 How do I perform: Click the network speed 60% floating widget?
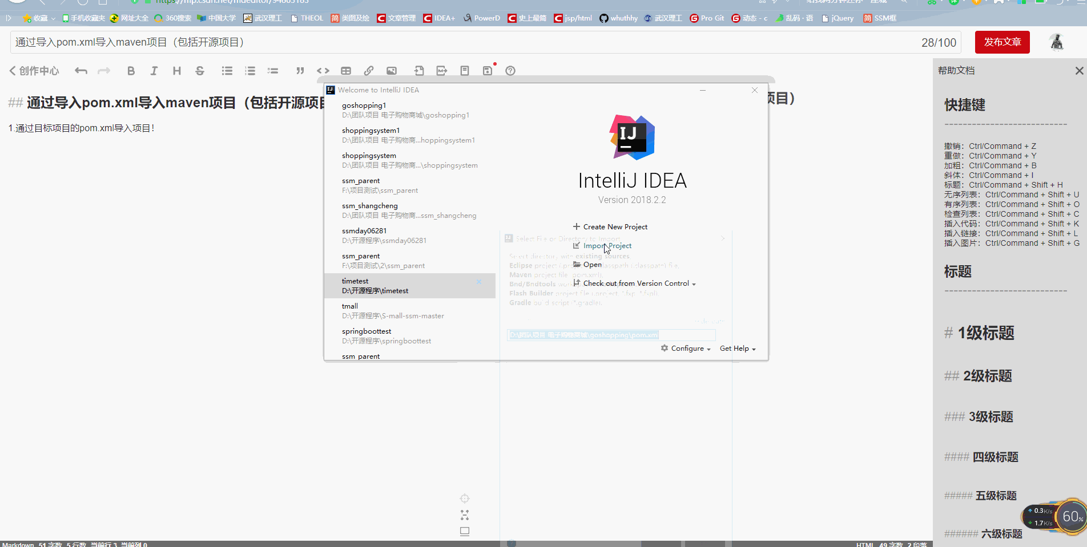[x=1054, y=517]
